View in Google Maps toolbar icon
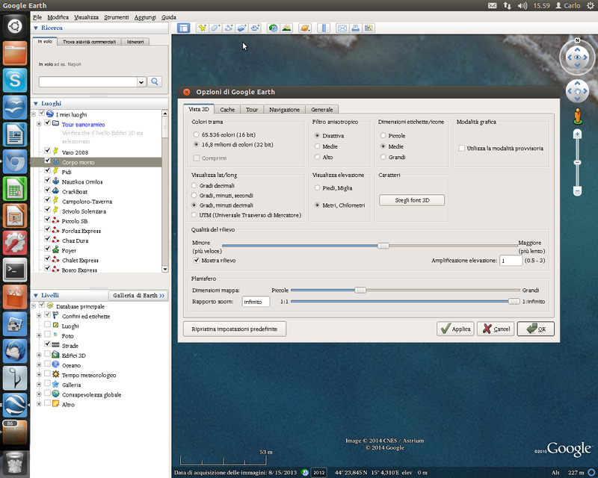598x478 pixels. click(369, 28)
